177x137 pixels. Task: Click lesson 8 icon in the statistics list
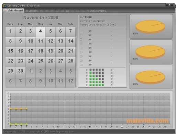tap(81, 61)
